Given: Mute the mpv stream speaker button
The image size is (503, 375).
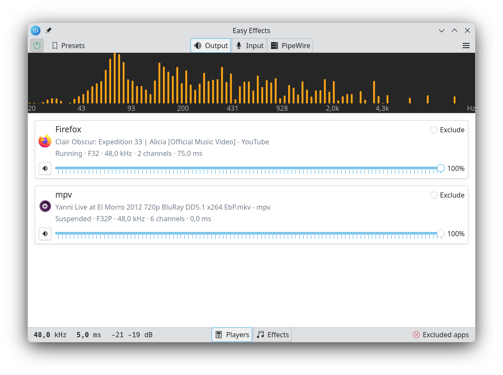Looking at the screenshot, I should (45, 234).
